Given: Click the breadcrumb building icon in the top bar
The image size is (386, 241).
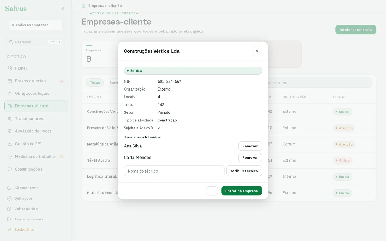Looking at the screenshot, I should click(84, 6).
